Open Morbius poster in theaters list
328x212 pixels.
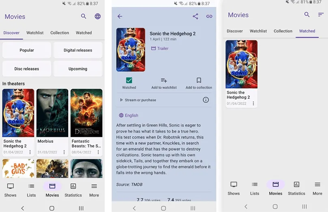(x=52, y=113)
